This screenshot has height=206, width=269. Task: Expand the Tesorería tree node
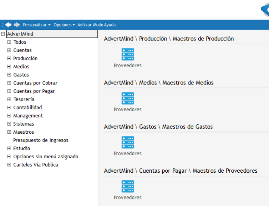tap(9, 99)
